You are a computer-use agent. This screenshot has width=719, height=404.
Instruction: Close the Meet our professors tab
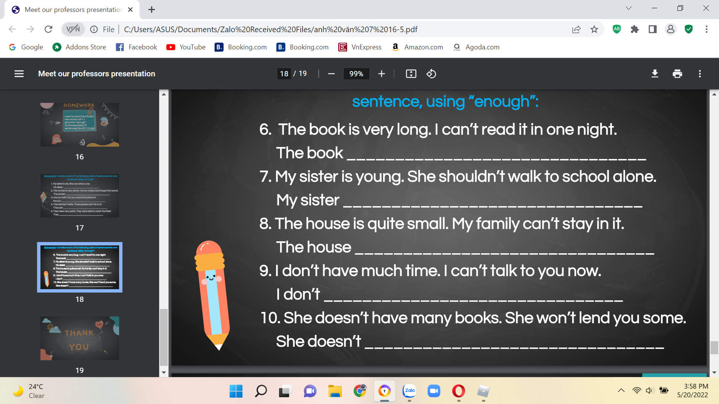(x=130, y=10)
